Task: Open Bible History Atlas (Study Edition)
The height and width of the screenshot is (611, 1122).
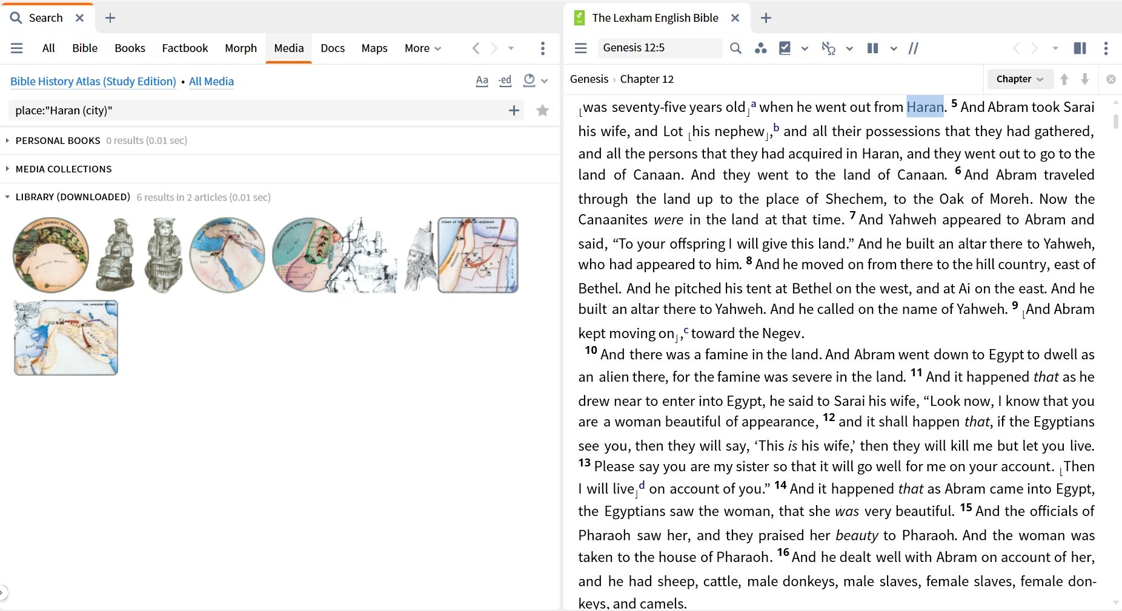Action: 93,81
